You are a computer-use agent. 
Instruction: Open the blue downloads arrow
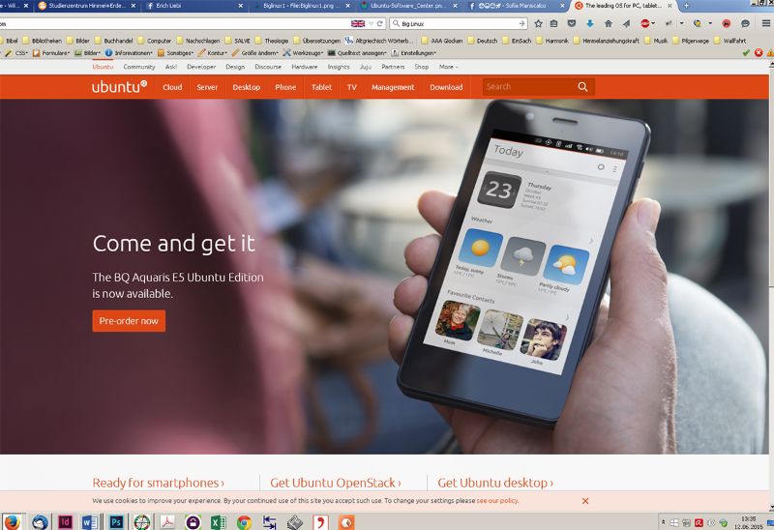590,23
